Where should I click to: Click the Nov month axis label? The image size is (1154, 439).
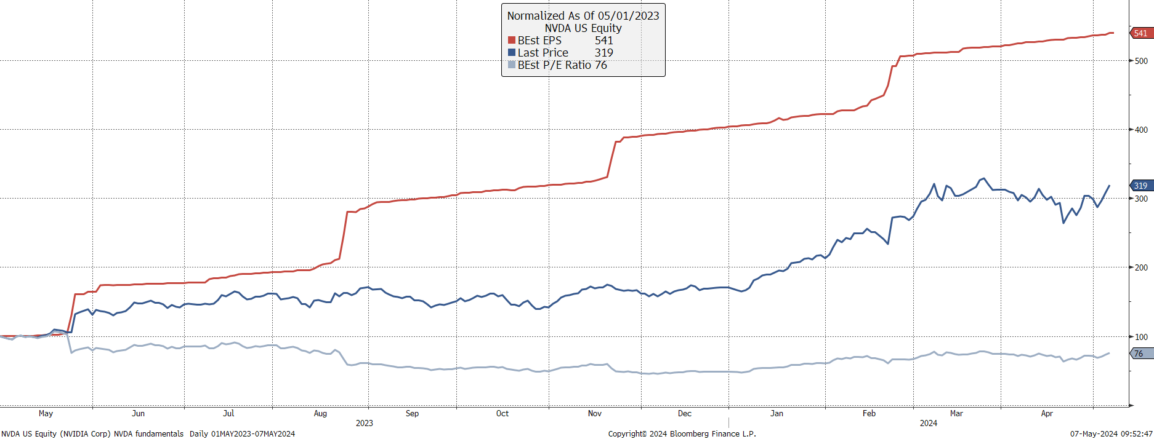[x=595, y=414]
